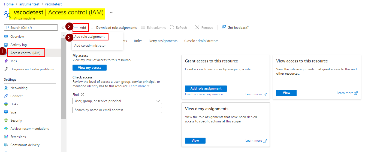Click the Networking icon in Settings
This screenshot has height=152, width=383.
[x=6, y=88]
